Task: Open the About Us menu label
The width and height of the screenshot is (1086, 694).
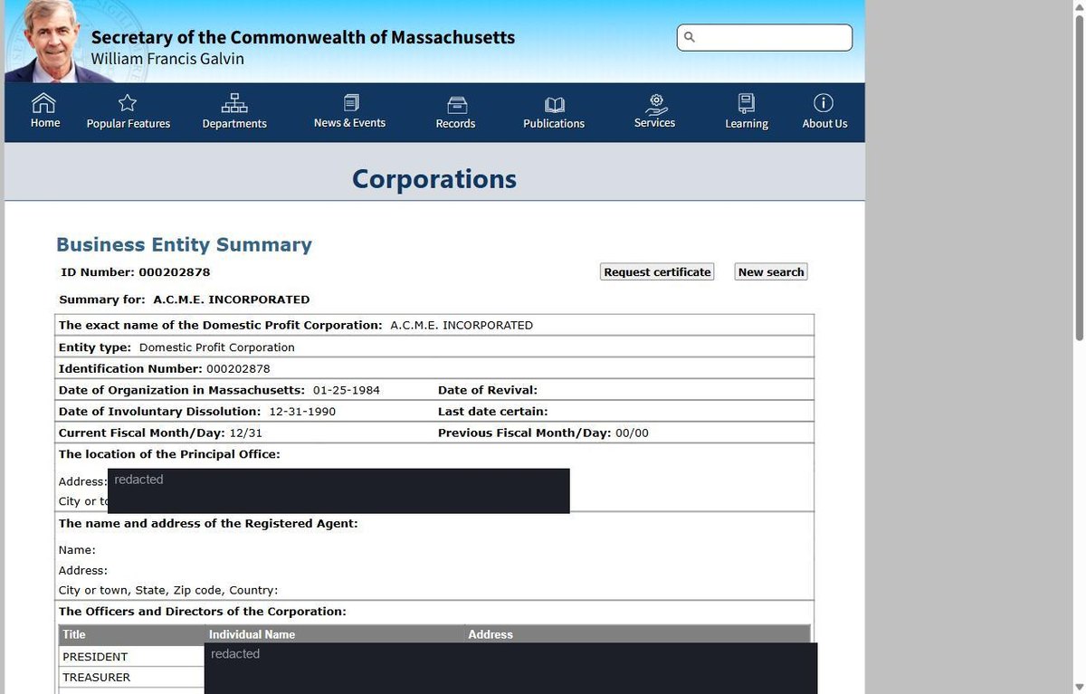Action: point(824,124)
